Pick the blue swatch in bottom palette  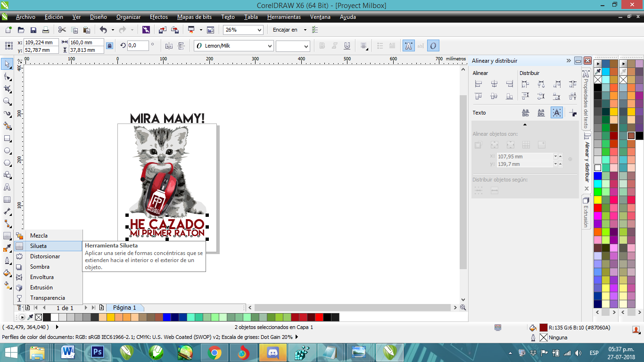tap(167, 317)
